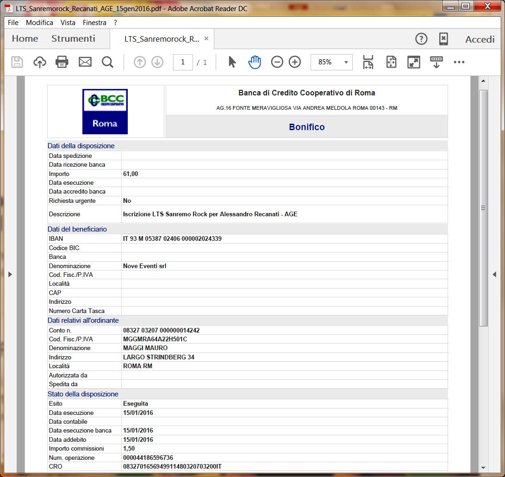The width and height of the screenshot is (505, 477).
Task: Click the scrollbar up arrow
Action: (x=483, y=81)
